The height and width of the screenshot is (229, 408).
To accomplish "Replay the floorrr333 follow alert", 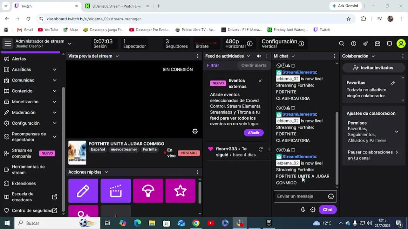I will coord(261,149).
